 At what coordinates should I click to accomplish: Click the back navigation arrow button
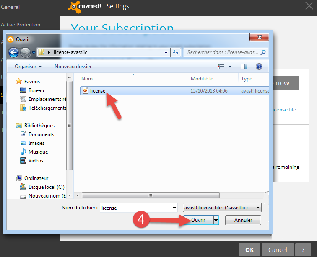pos(14,53)
